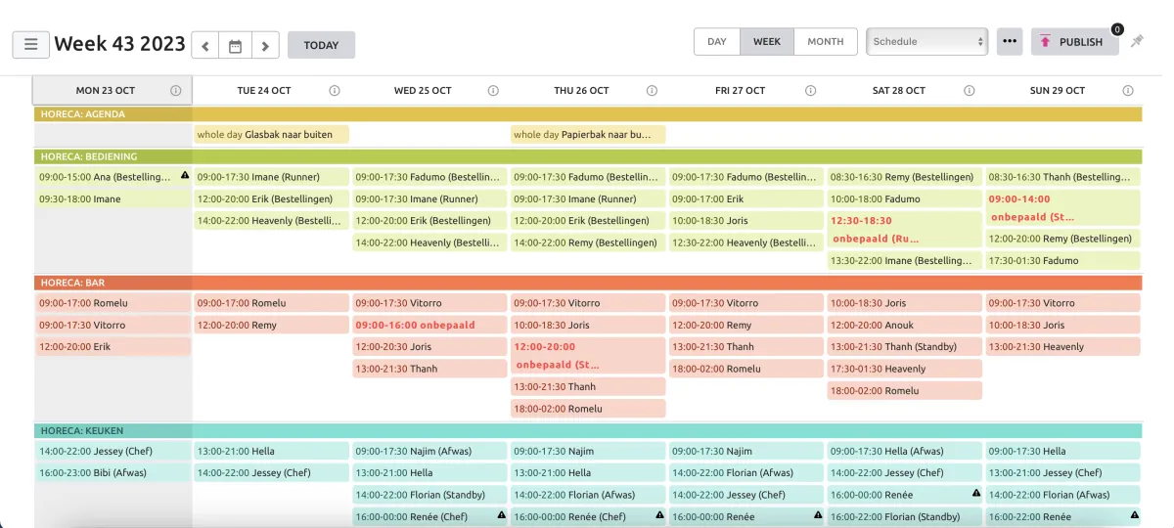Click warning icon on Thursday Renée (Chef) shift
This screenshot has height=528, width=1174.
659,515
